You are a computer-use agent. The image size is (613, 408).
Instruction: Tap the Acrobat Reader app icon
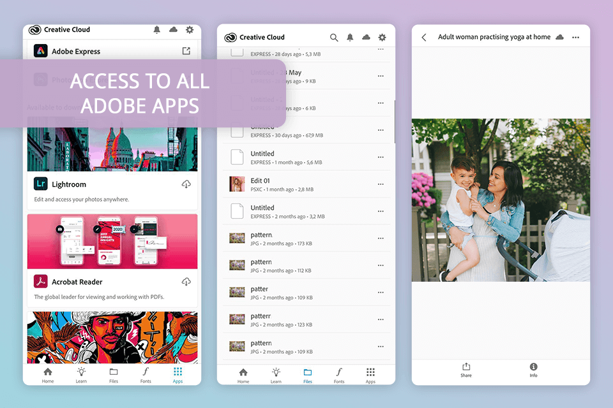[x=41, y=281]
